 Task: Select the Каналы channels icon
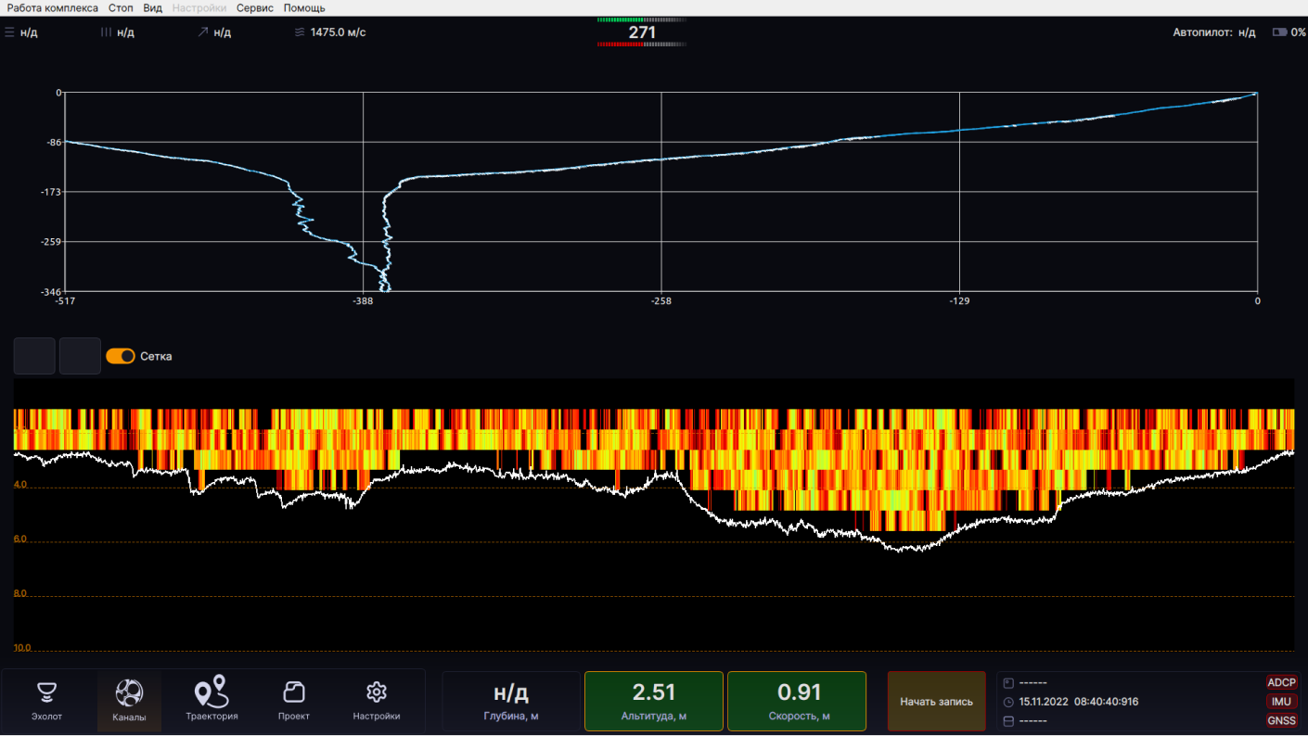(x=129, y=702)
